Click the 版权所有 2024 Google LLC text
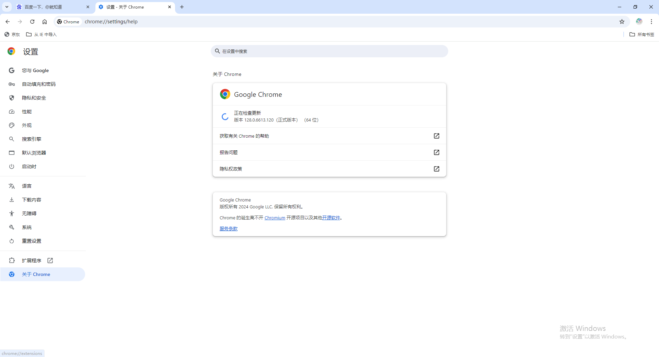659x357 pixels. 262,207
